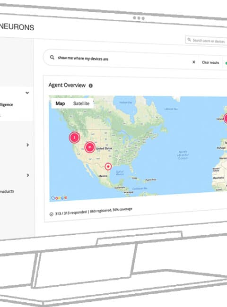
Task: Click the '860 registered, 36% coverage' text
Action: click(111, 210)
